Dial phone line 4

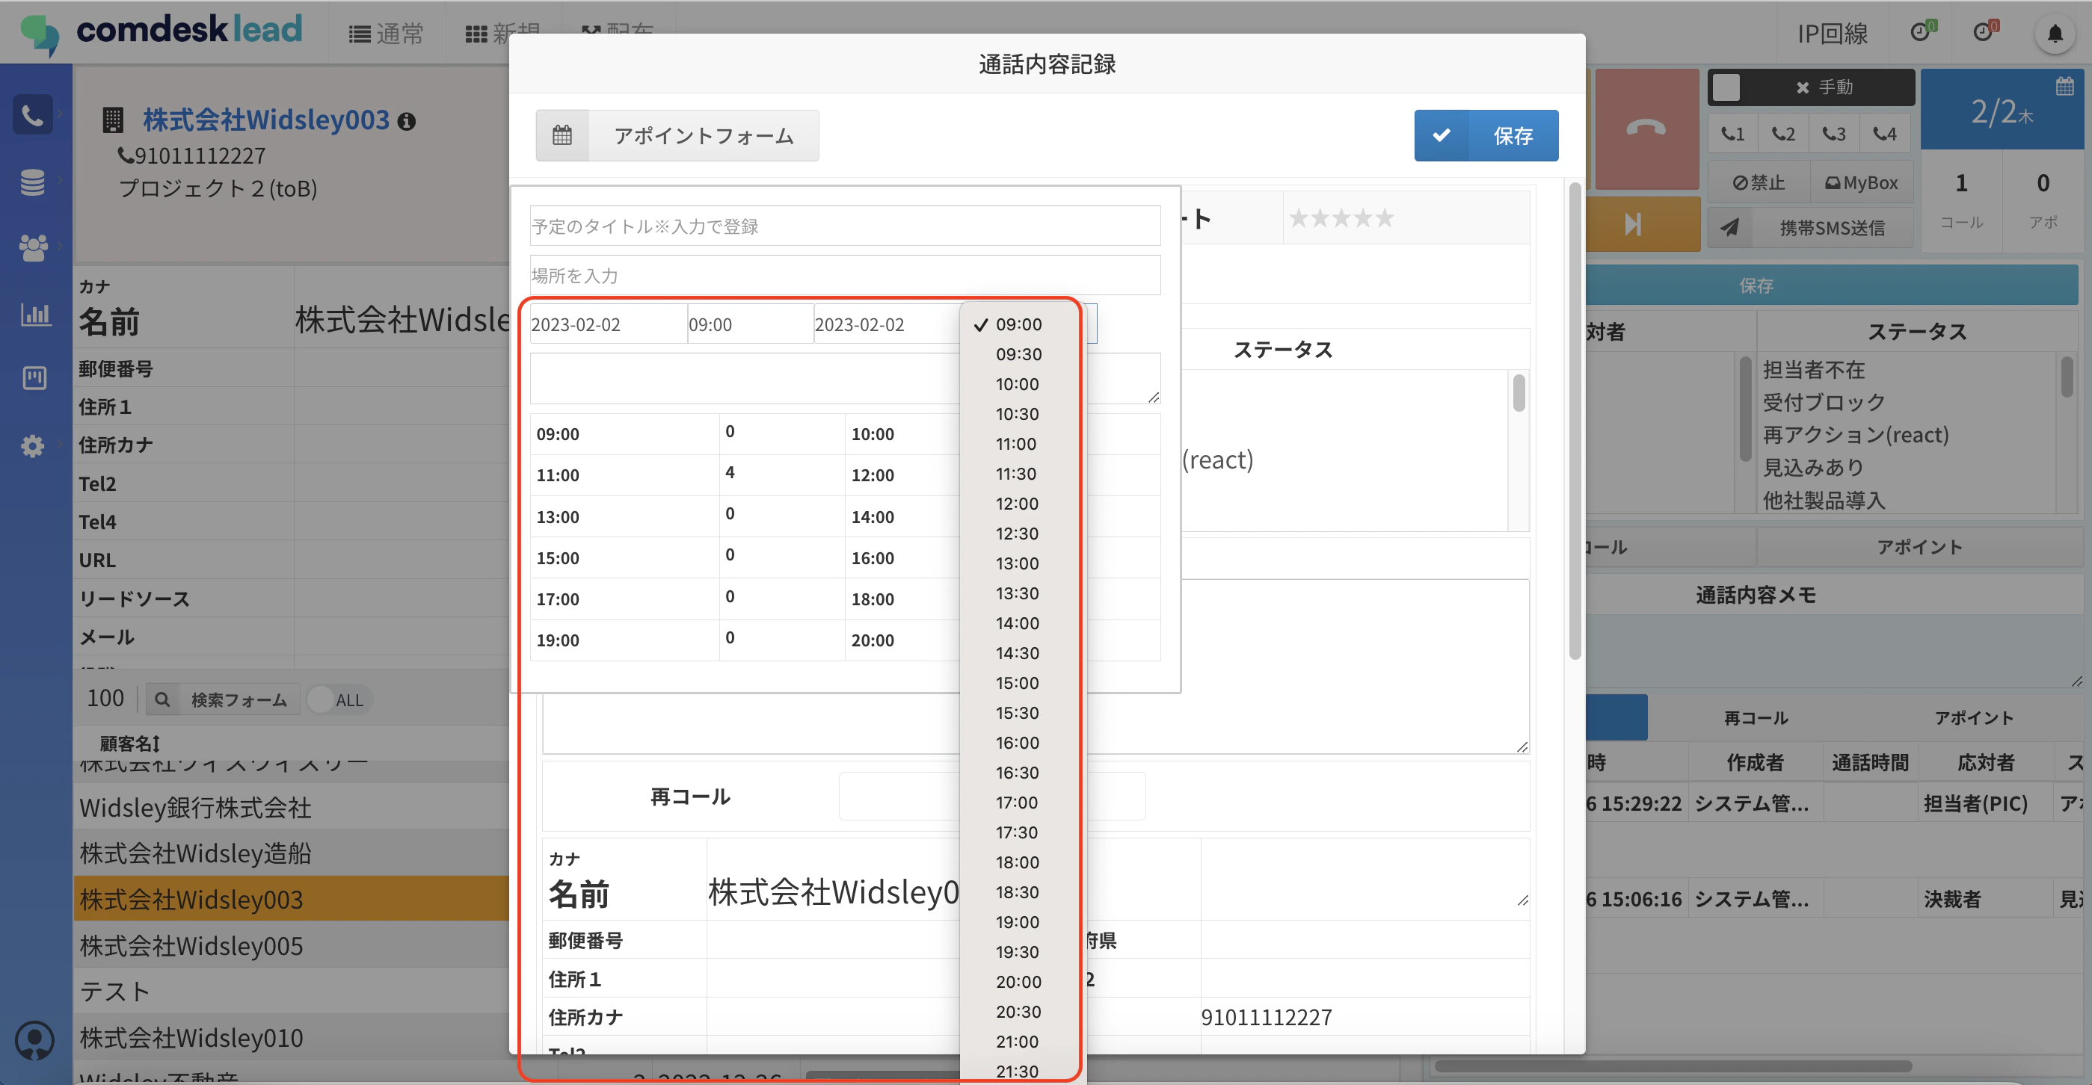click(1885, 134)
